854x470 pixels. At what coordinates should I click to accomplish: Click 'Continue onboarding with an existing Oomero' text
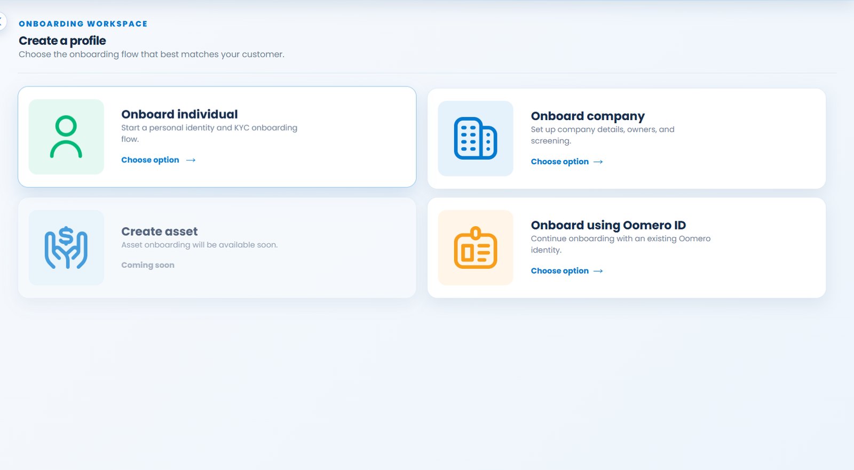pos(621,244)
